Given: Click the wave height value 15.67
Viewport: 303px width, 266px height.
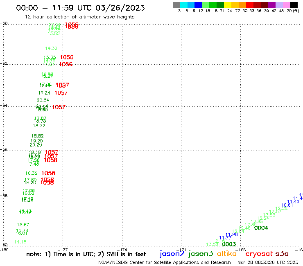Looking at the screenshot, I should (x=23, y=225).
